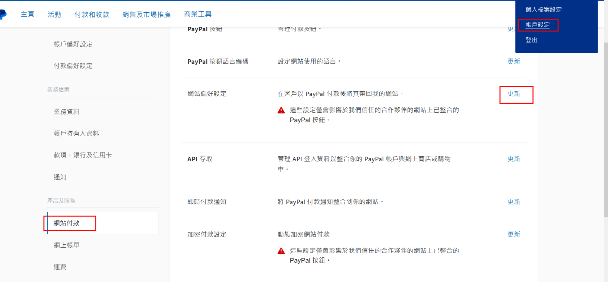Screen dimensions: 608x282
Task: Click warning icon under 網站偏好設定
Action: point(281,110)
